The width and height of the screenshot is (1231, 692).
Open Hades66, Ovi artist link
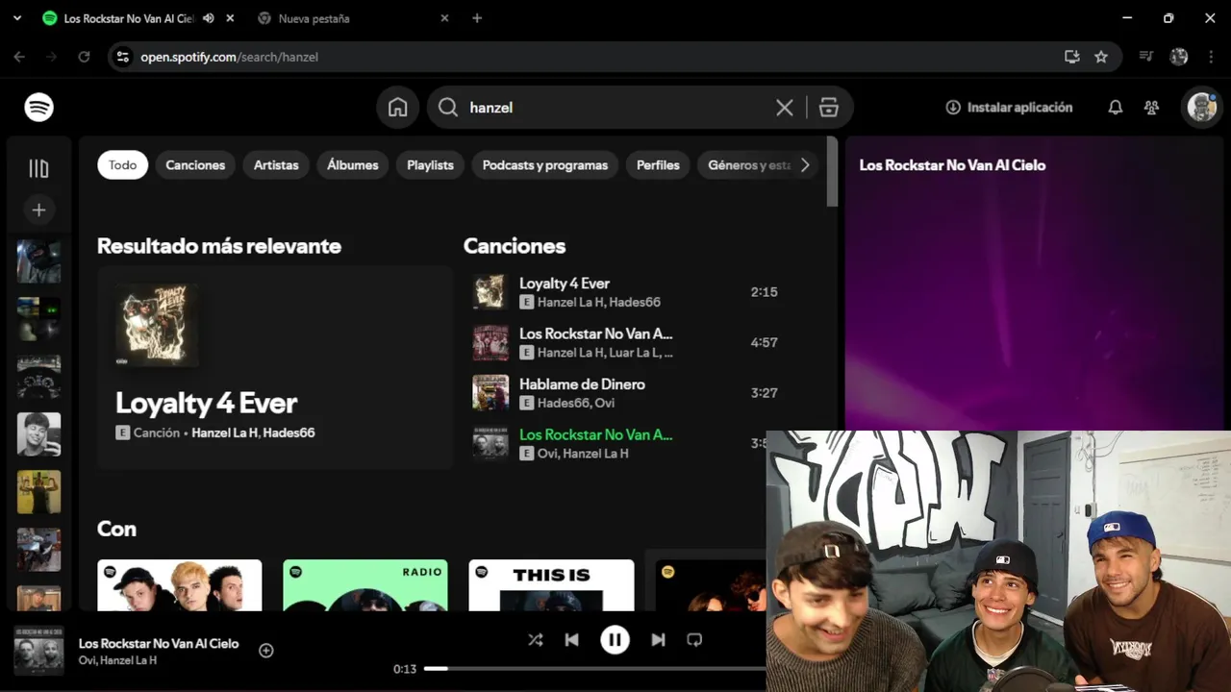(x=576, y=403)
